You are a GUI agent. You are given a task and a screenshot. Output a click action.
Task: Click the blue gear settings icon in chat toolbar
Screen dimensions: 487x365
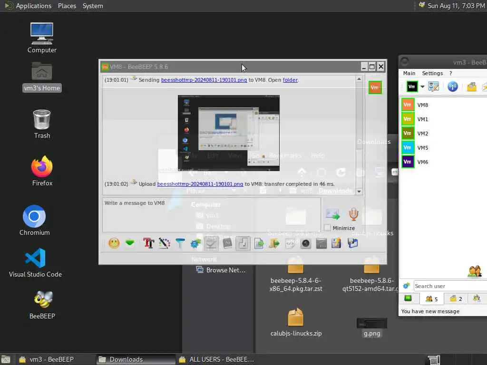click(195, 243)
